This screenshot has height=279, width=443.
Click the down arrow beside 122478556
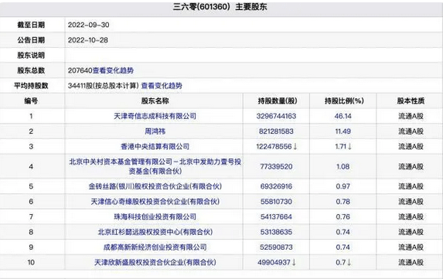pos(295,147)
